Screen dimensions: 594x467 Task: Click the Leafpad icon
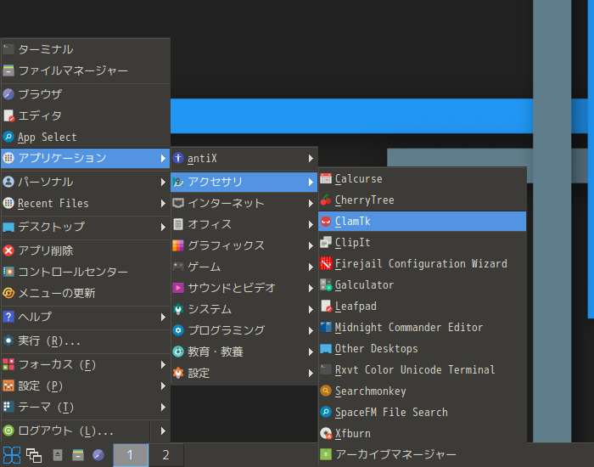(x=326, y=306)
